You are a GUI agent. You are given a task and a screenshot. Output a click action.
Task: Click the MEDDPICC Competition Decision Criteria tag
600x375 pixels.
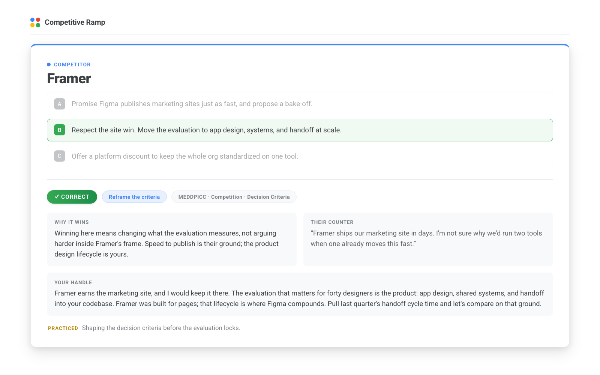pos(234,197)
